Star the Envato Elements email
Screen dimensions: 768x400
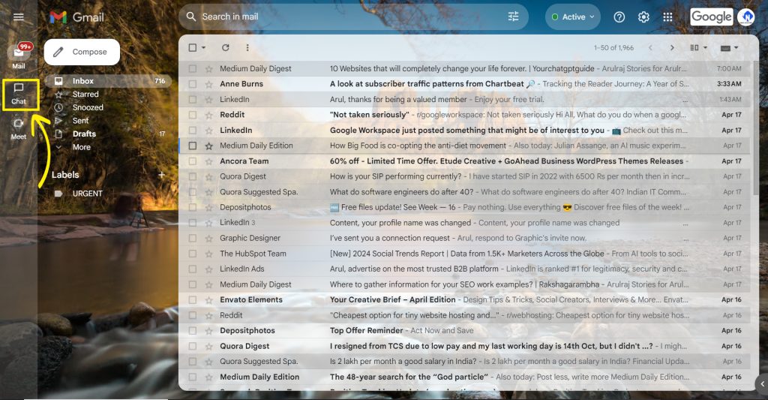pos(209,300)
